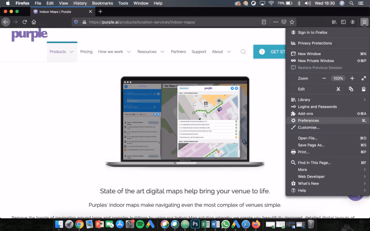The height and width of the screenshot is (231, 370).
Task: Open a new tab with plus button
Action: 100,12
